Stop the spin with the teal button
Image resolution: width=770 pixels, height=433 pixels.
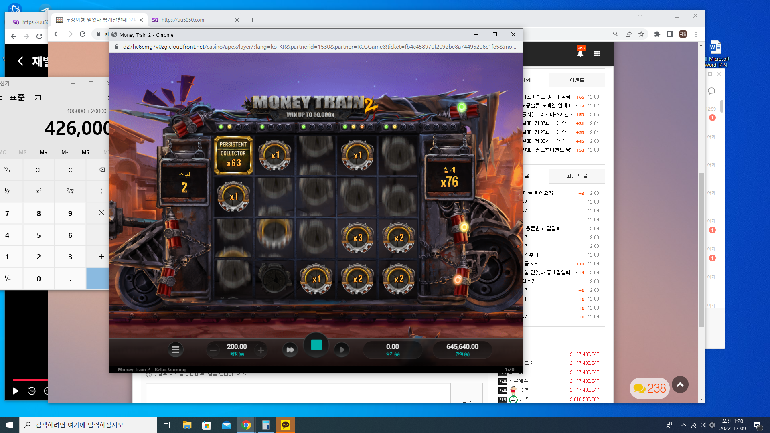(x=316, y=345)
